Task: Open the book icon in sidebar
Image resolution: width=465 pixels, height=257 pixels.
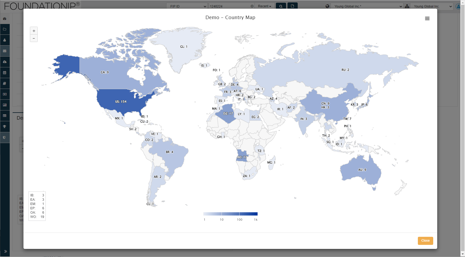Action: click(5, 84)
